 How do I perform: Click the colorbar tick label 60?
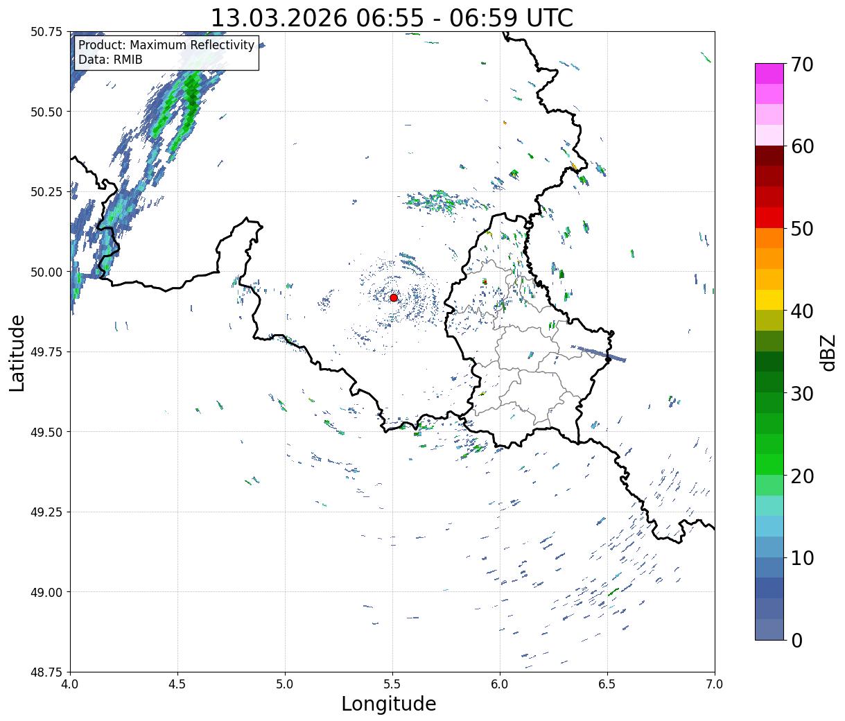[802, 146]
